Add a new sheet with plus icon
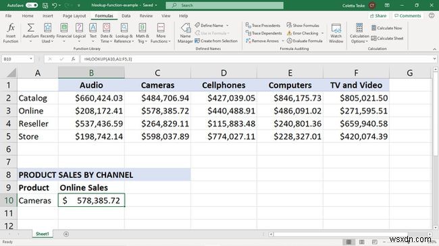The width and height of the screenshot is (439, 246). pos(66,234)
